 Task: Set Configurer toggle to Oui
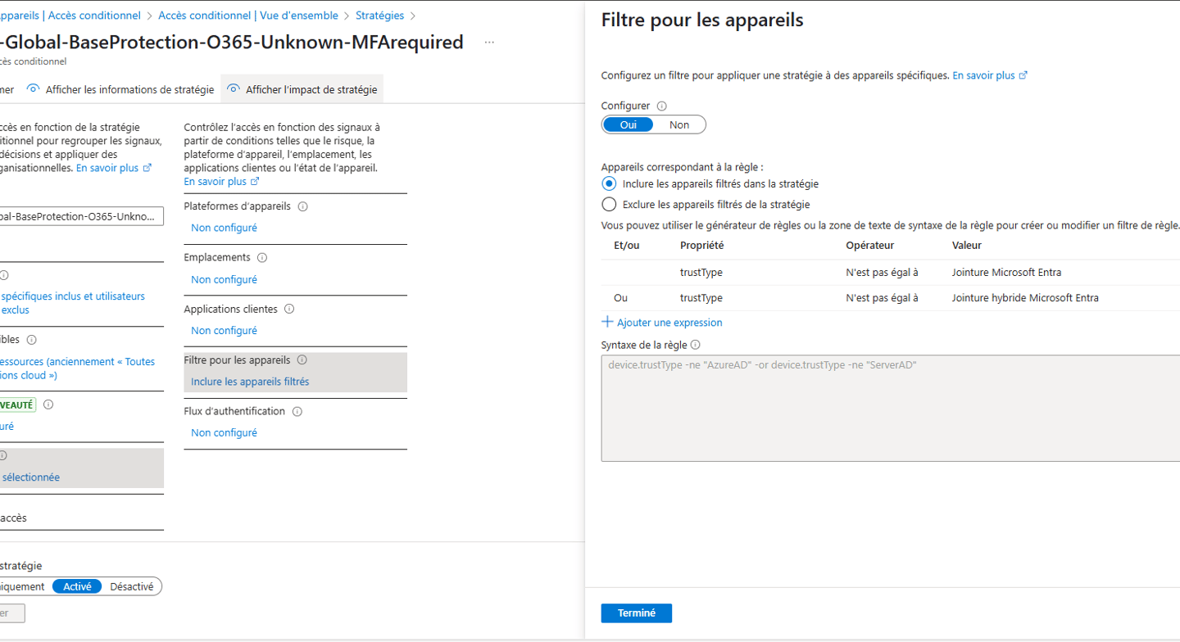pyautogui.click(x=629, y=124)
